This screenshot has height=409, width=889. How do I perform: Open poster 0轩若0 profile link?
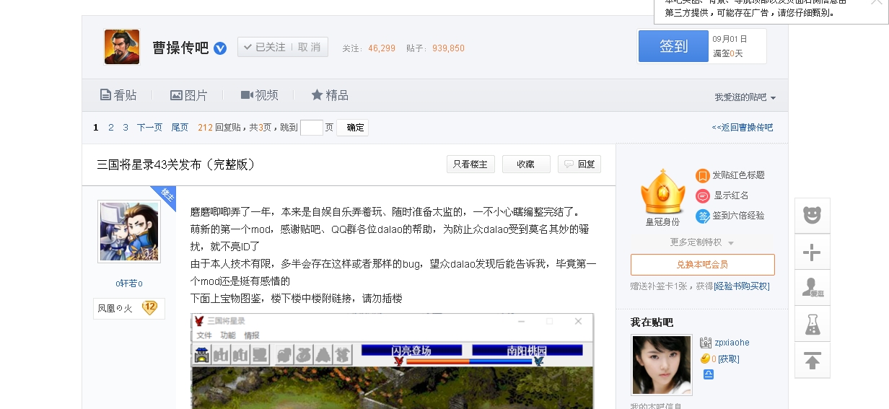point(129,283)
